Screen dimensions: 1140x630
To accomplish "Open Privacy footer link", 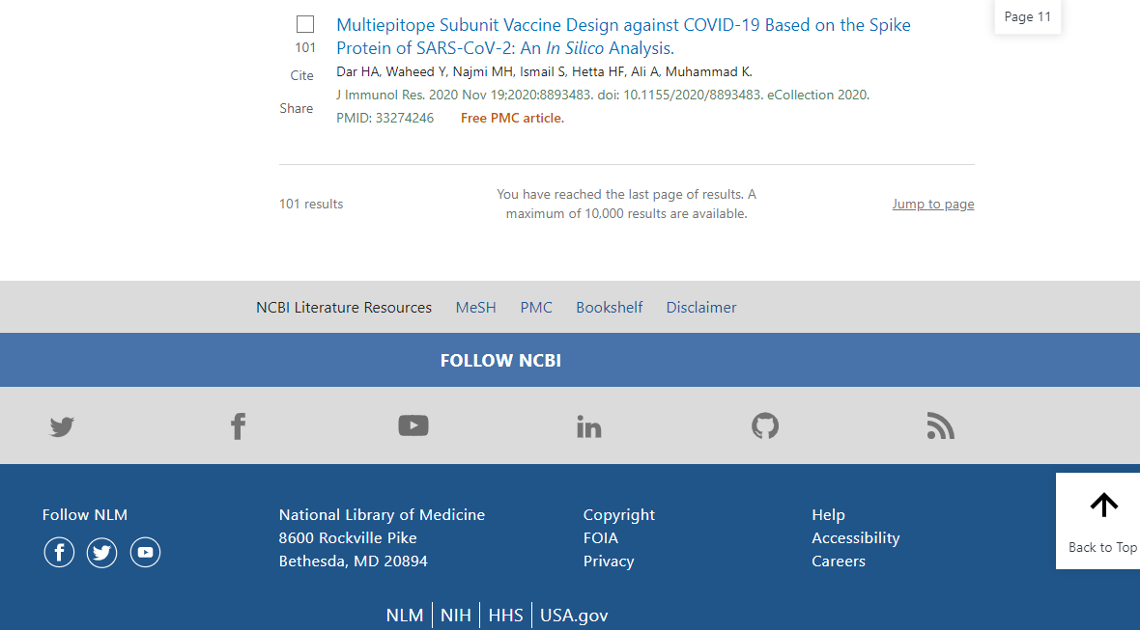I will 609,562.
